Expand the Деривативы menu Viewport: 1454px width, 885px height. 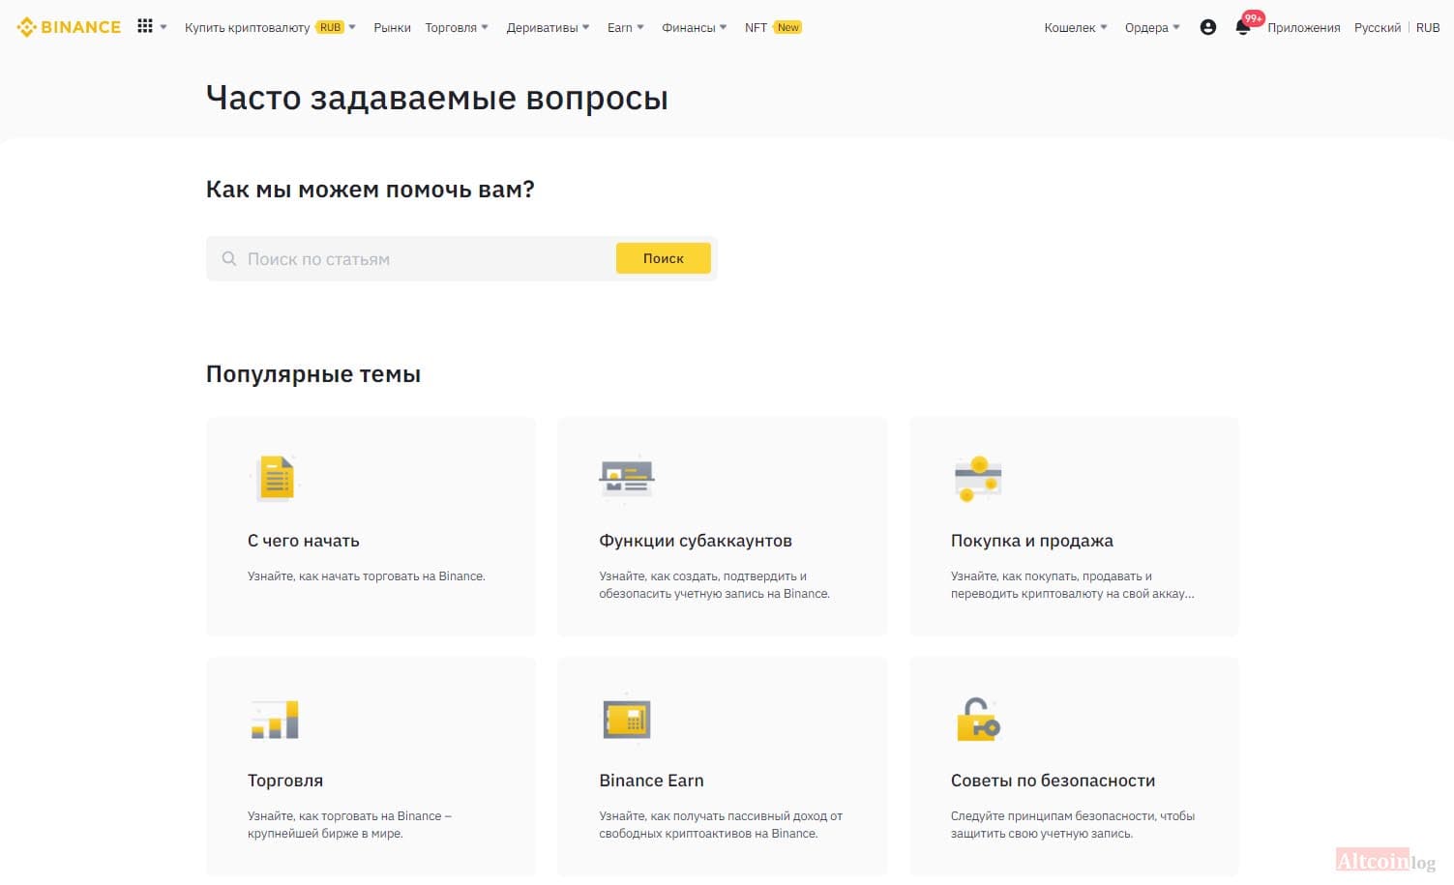(548, 27)
